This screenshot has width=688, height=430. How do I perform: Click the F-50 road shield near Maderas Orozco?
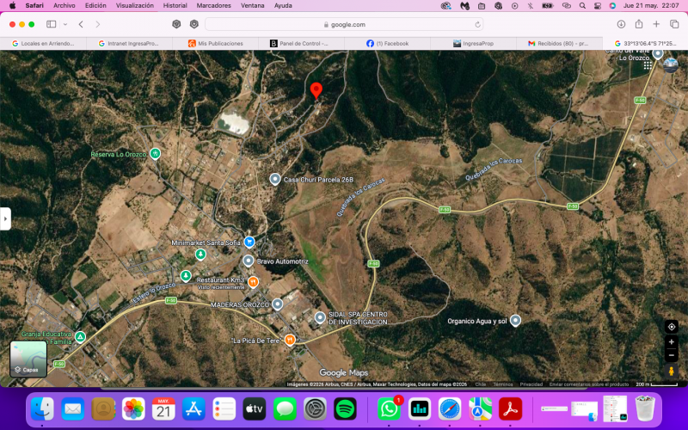point(170,300)
